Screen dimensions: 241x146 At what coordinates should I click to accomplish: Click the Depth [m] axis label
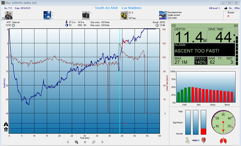[4, 83]
